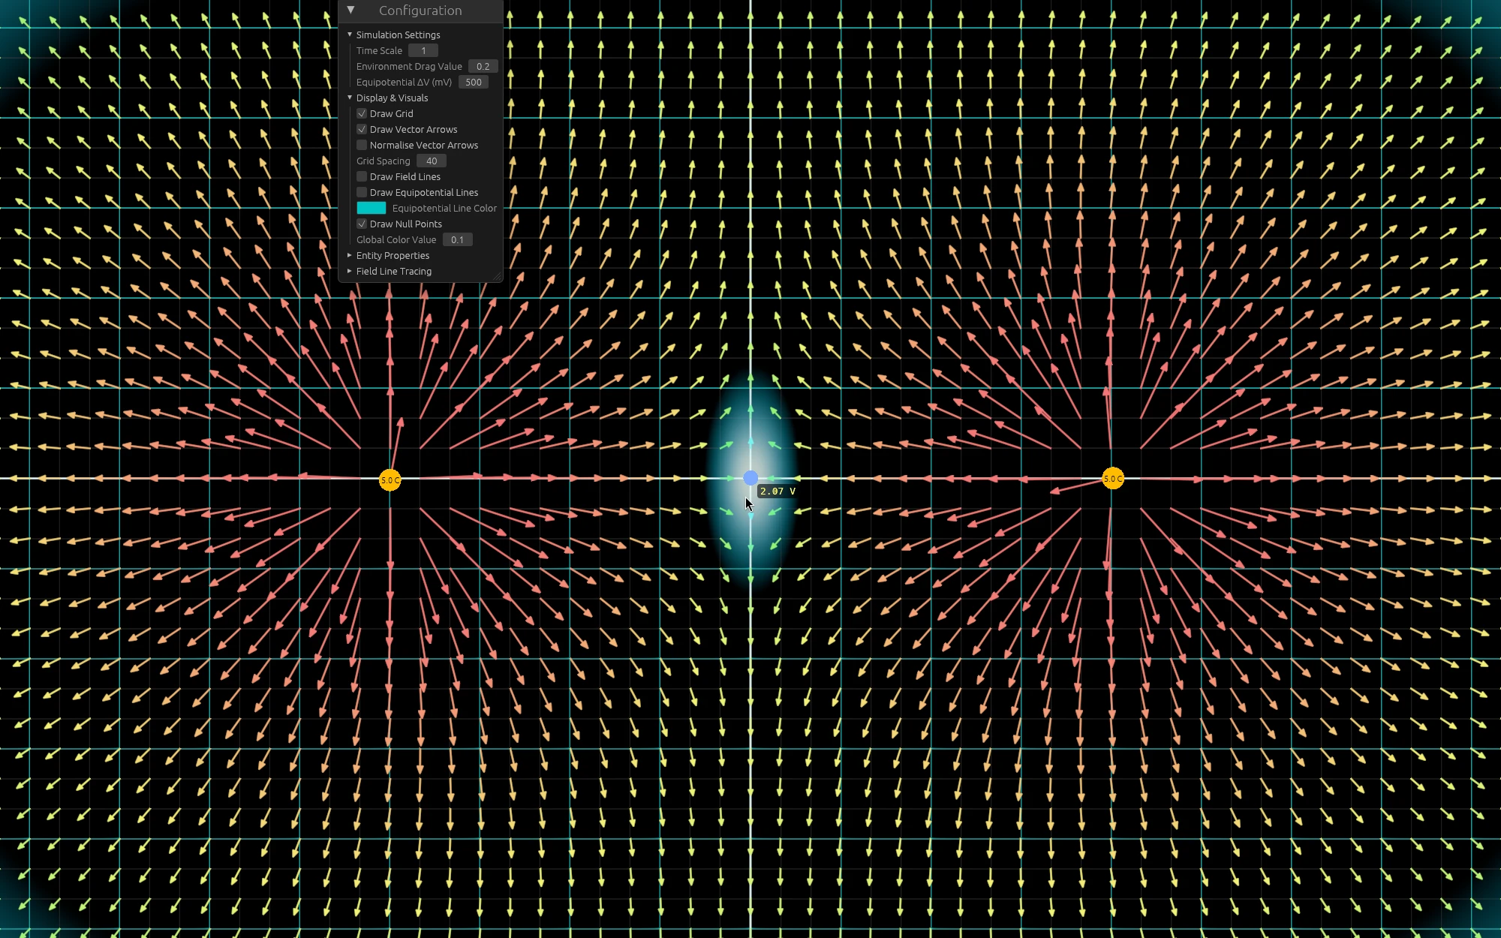Enable Draw Field Lines checkbox
Image resolution: width=1501 pixels, height=938 pixels.
pyautogui.click(x=362, y=176)
